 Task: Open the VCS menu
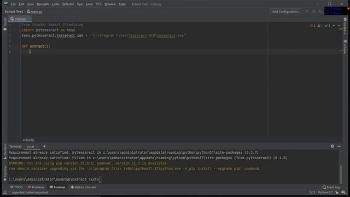click(x=98, y=4)
